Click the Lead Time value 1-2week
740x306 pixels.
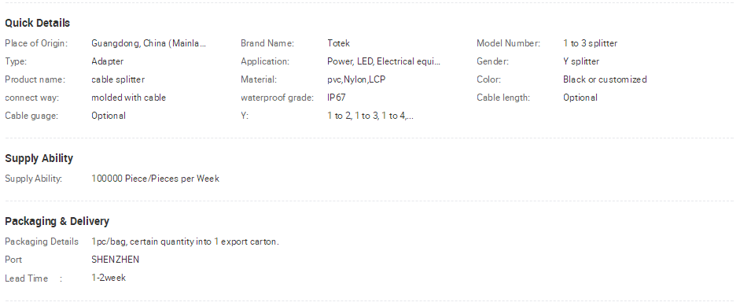109,278
